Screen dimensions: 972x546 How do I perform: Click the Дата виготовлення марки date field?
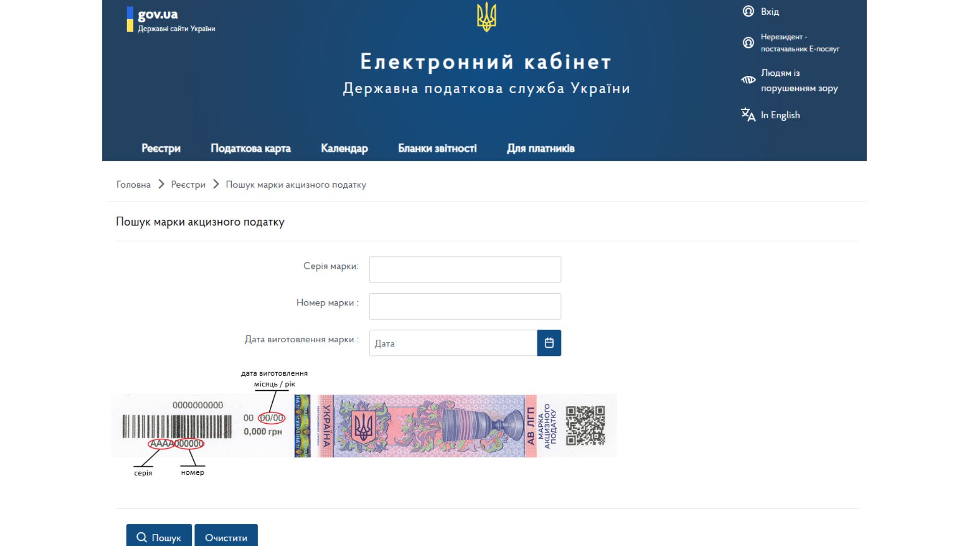[453, 343]
